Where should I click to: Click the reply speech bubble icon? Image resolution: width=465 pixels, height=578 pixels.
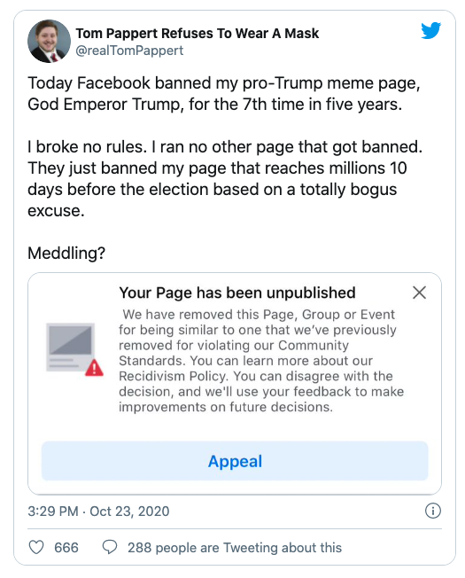(x=110, y=547)
